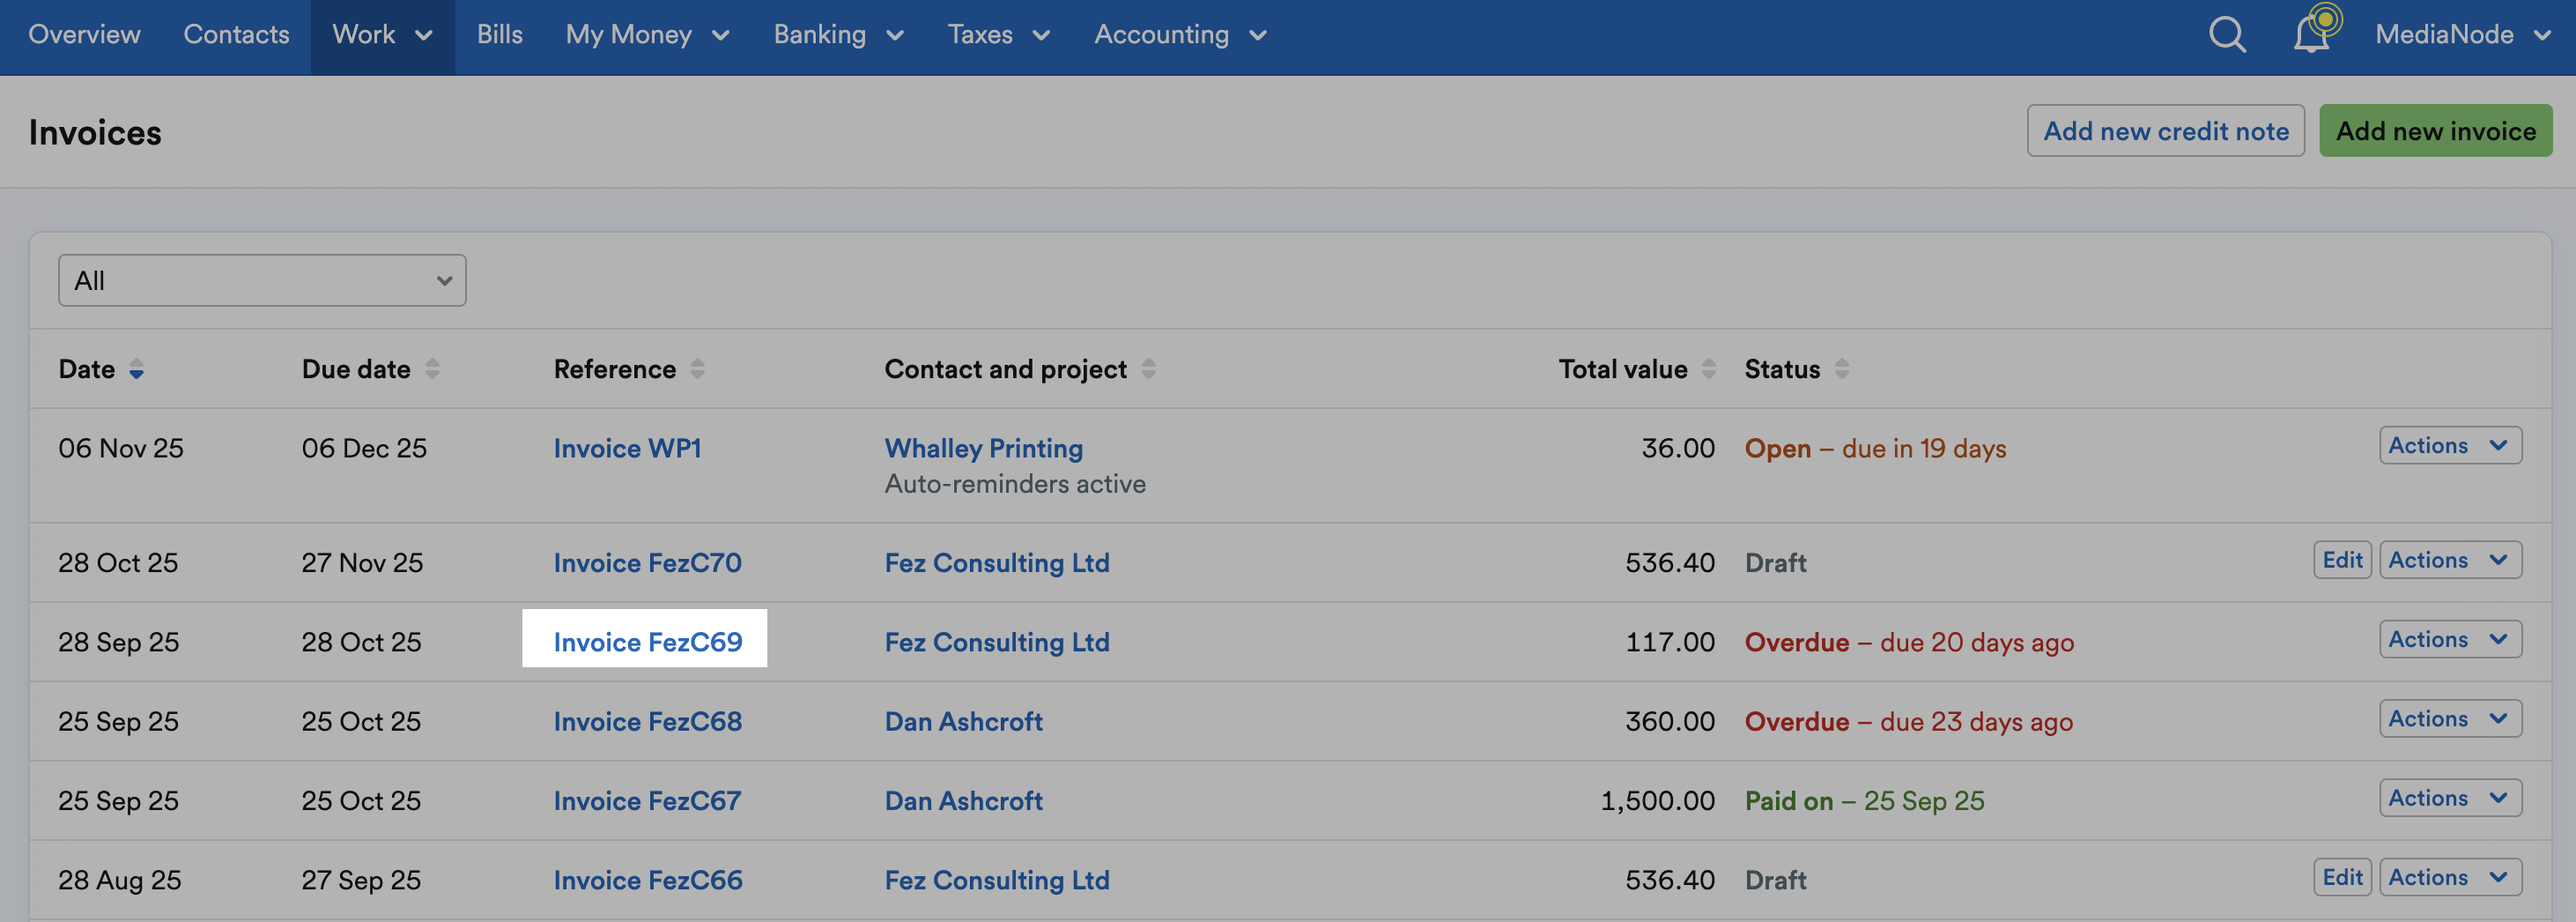Select 'Overdue – due 23 days ago' status

(x=1908, y=721)
